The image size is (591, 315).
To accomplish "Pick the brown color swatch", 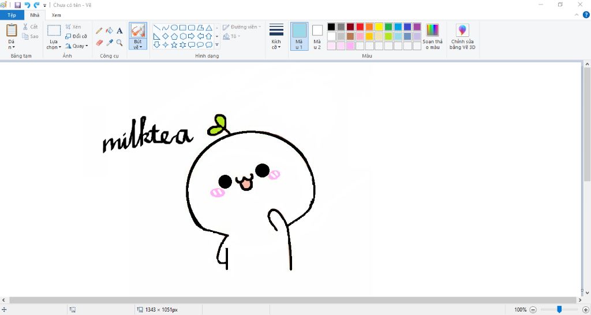I will coord(350,36).
